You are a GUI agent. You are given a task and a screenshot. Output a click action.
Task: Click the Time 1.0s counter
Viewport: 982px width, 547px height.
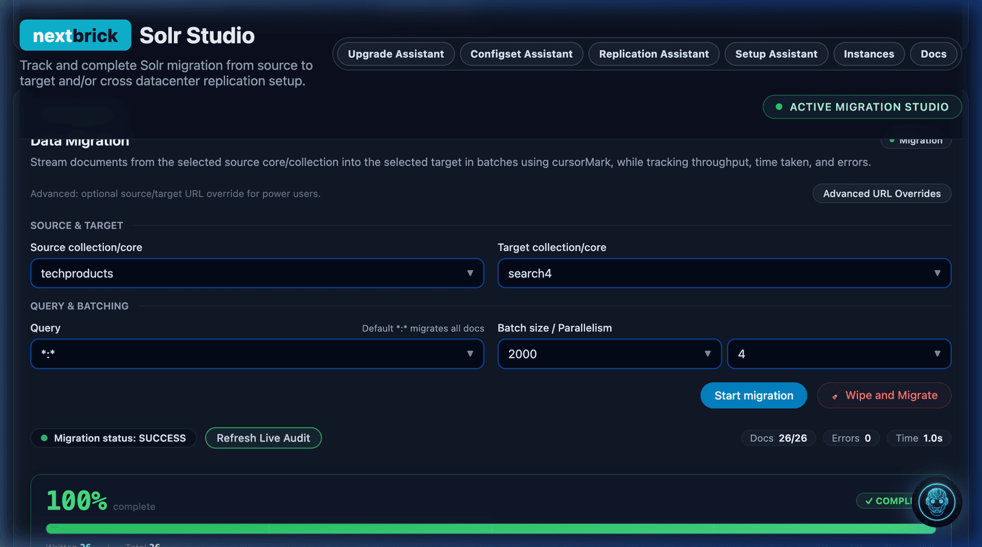[x=919, y=438]
